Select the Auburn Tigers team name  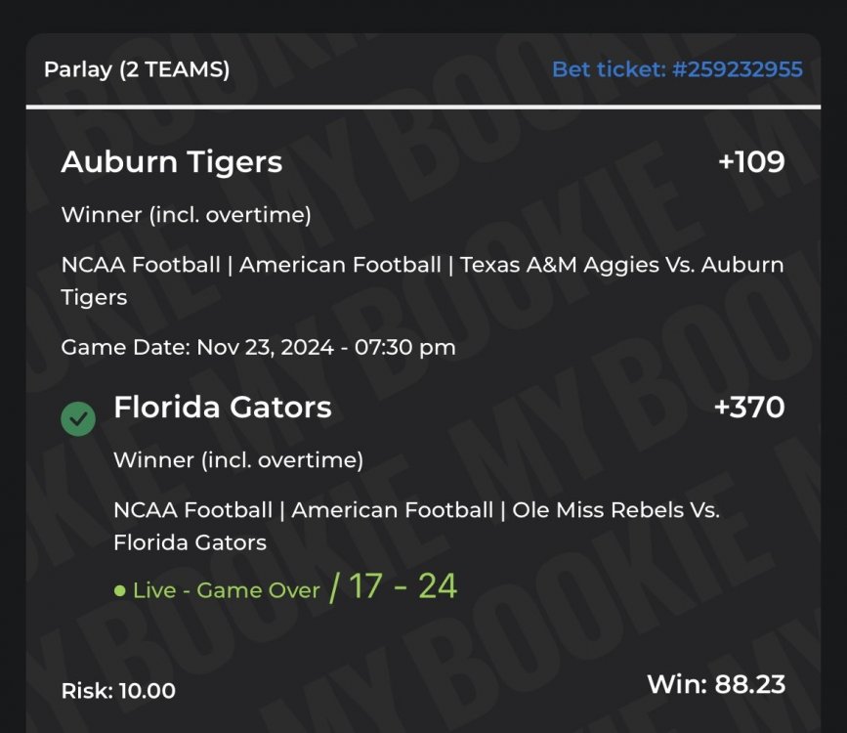pos(172,162)
